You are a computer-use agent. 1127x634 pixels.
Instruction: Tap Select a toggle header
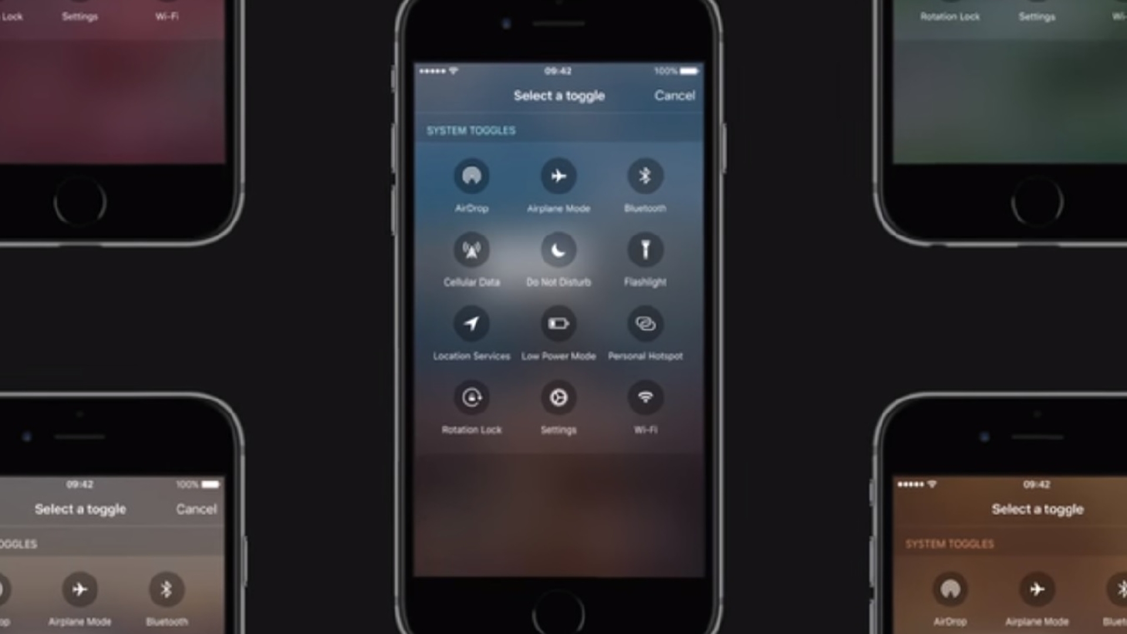click(x=559, y=95)
